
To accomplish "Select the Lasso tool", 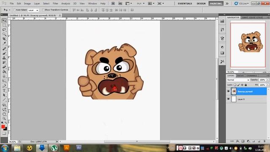I will [x=4, y=30].
